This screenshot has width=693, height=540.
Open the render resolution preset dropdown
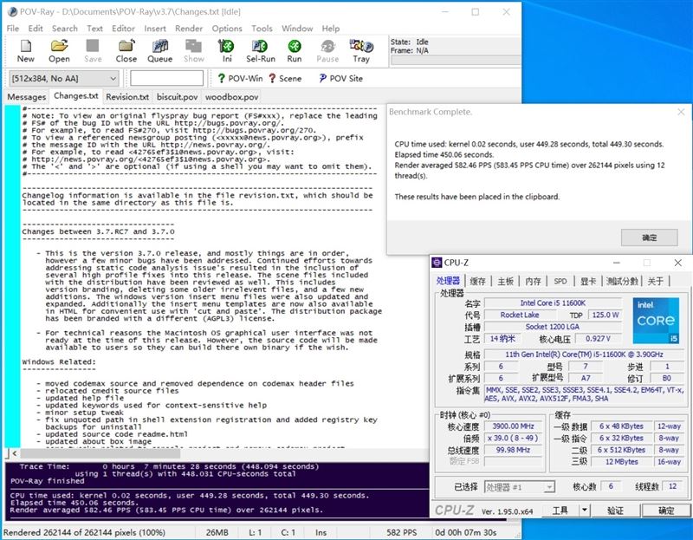click(63, 79)
